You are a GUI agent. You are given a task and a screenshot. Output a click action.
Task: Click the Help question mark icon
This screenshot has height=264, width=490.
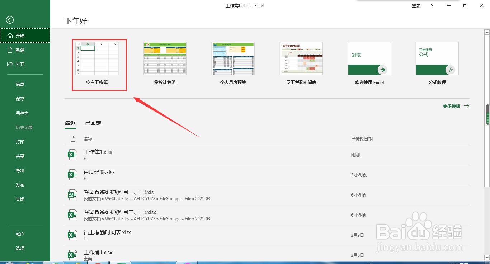[x=432, y=5]
